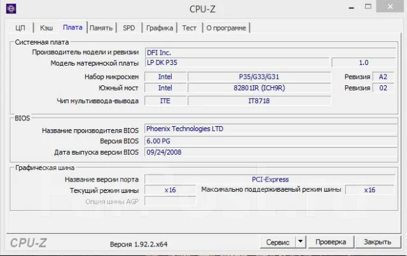This screenshot has height=256, width=407.
Task: Open the Память tab
Action: point(101,28)
